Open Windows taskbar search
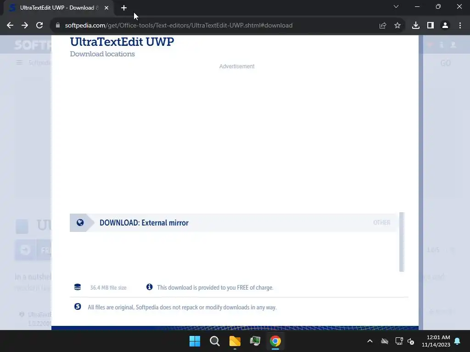Image resolution: width=470 pixels, height=352 pixels. click(215, 341)
